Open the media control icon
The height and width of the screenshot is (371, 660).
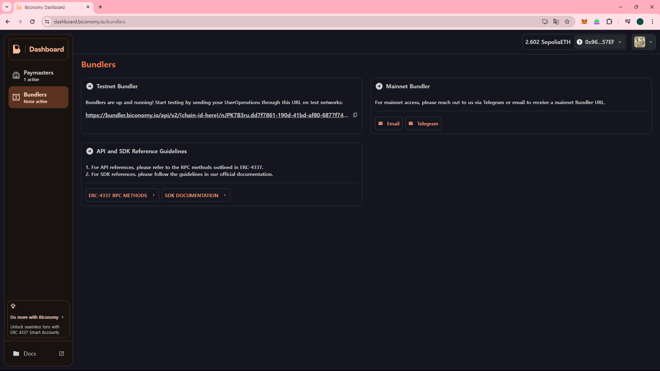(x=628, y=22)
